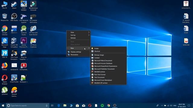Viewport: 193px width, 108px height.
Task: Launch Notepad++ desktop shortcut
Action: pyautogui.click(x=24, y=79)
